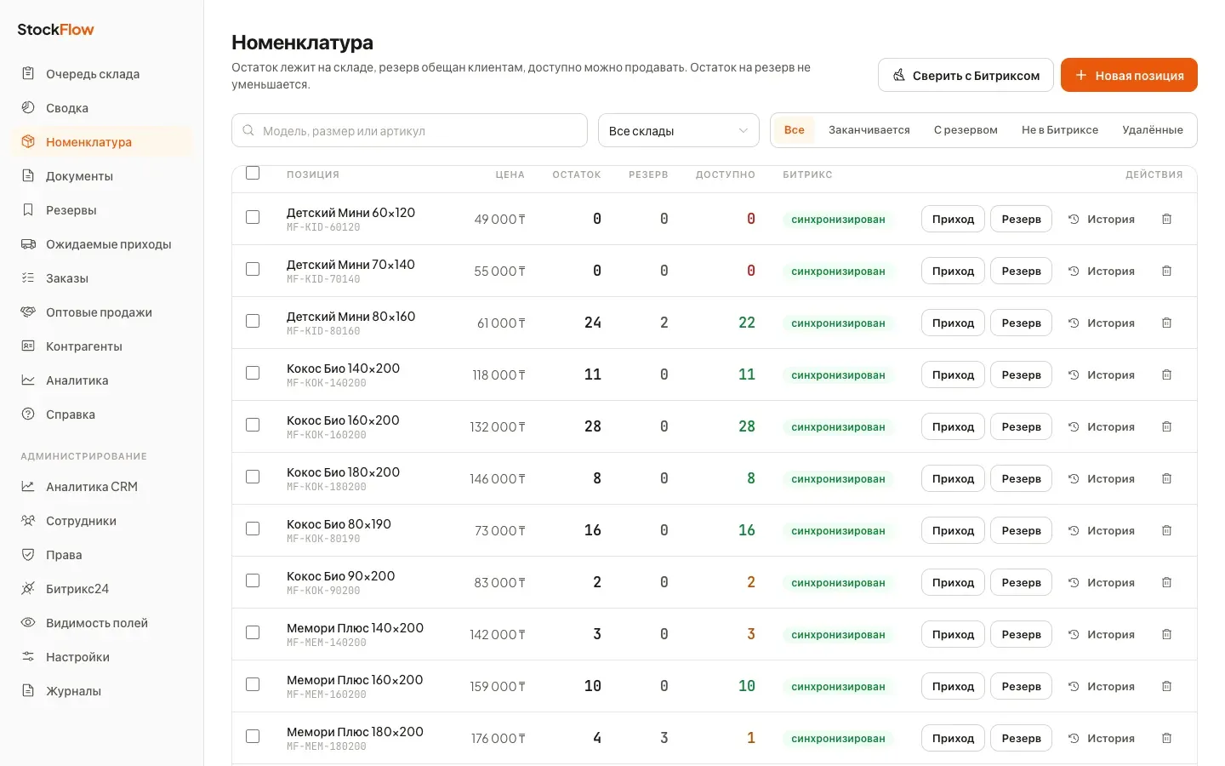Click the Сотрудники people icon
This screenshot has height=766, width=1225.
point(28,520)
